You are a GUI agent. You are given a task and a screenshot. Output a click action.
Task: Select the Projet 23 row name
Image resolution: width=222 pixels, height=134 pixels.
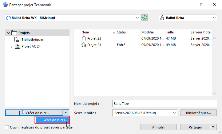(x=94, y=38)
